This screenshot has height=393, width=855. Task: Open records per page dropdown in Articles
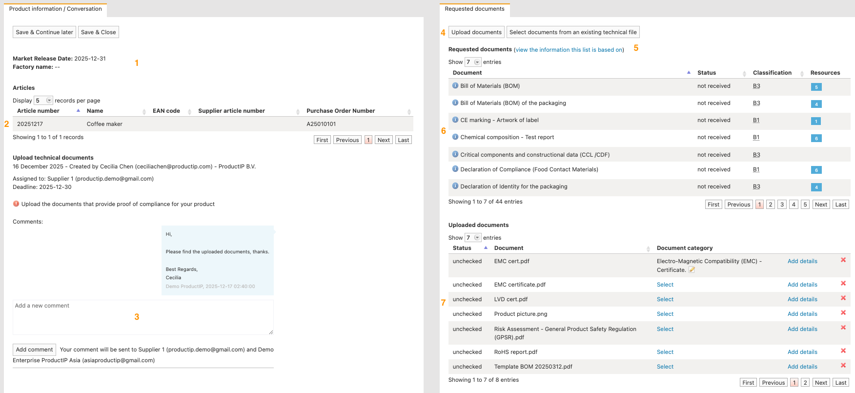click(43, 101)
